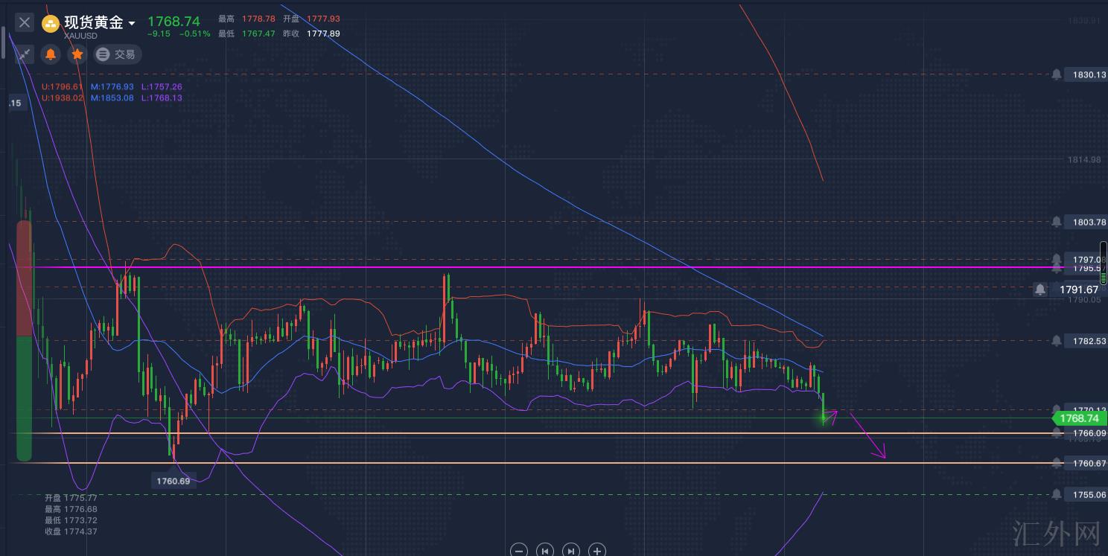
Task: Close the chart with X button
Action: point(25,22)
